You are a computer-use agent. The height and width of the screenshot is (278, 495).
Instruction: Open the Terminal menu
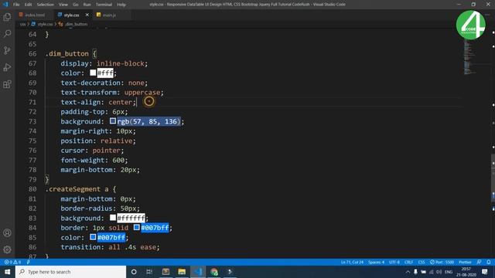click(104, 5)
